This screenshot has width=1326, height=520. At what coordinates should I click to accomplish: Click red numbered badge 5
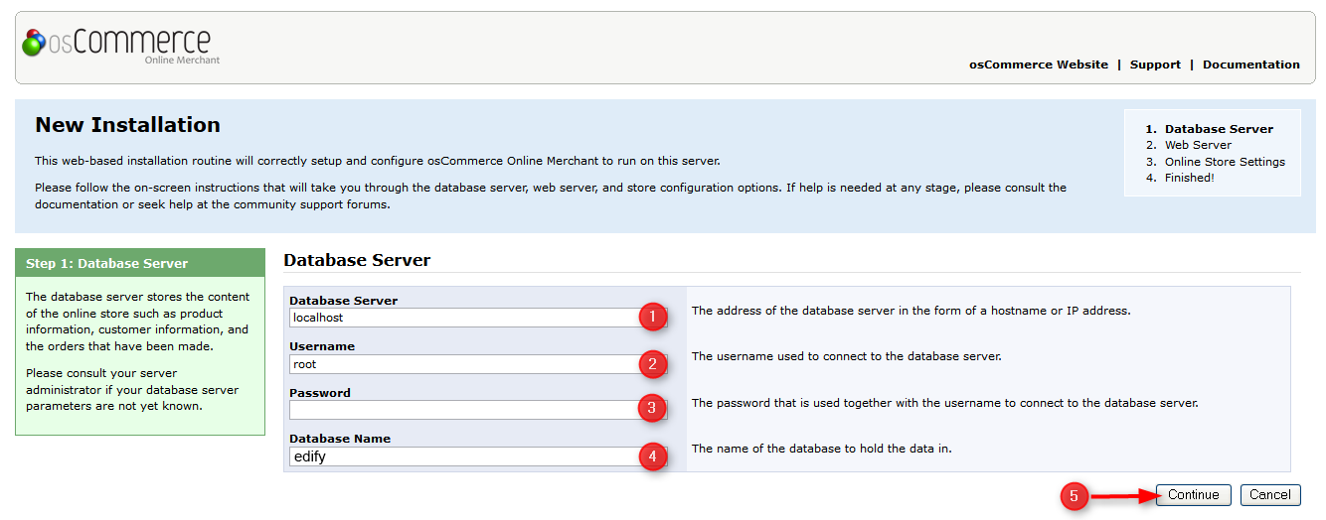click(1074, 495)
